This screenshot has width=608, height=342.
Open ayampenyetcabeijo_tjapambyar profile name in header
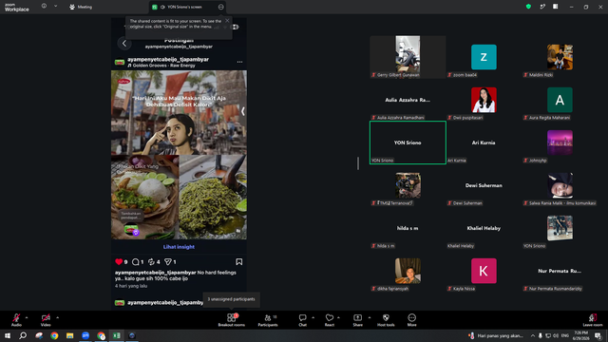pos(168,59)
